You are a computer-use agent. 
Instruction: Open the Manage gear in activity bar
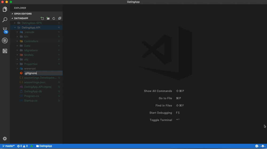coord(5,138)
